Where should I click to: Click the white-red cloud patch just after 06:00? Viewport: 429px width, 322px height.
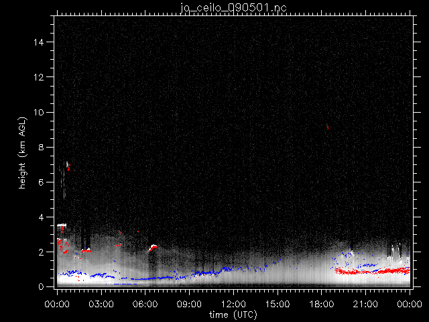click(153, 248)
